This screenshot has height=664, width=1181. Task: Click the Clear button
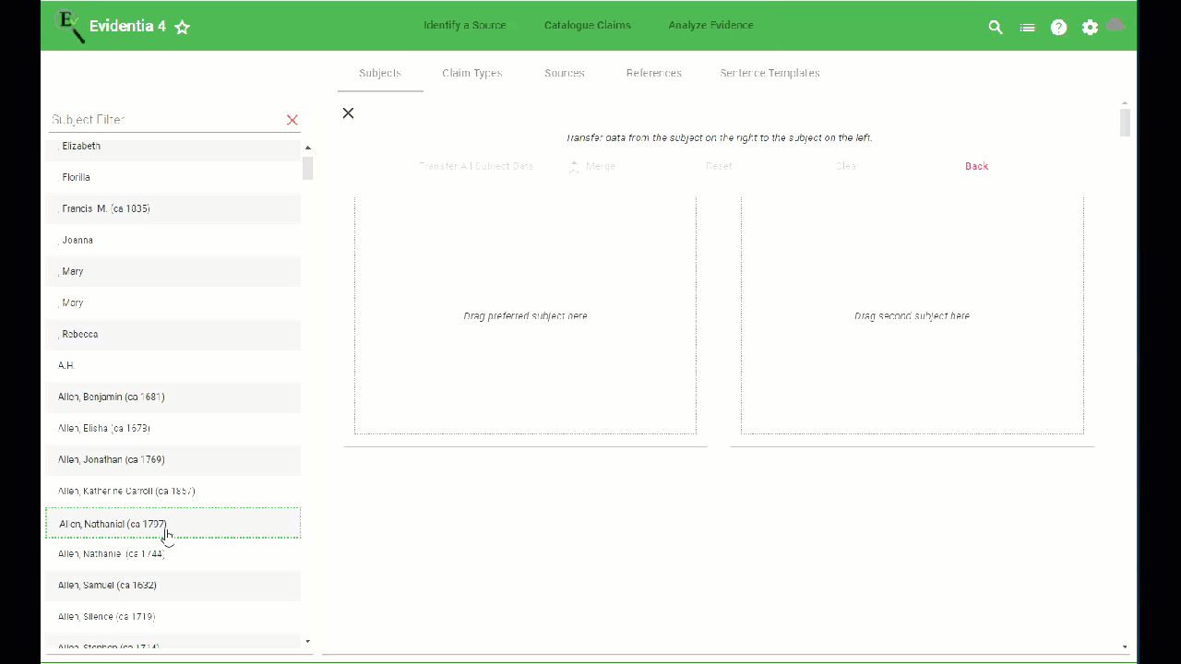pos(847,166)
